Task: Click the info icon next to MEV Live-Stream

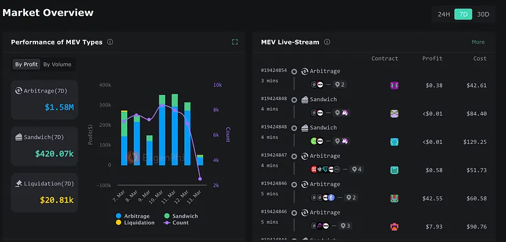Action: (x=327, y=42)
